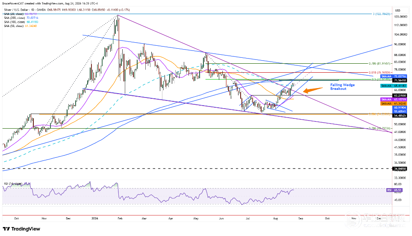Click the SMA:MA 63.15719 price label
This screenshot has width=412, height=236.
point(393,100)
